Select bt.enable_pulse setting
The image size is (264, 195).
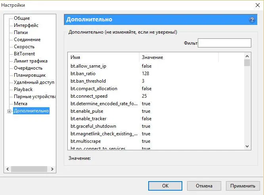point(156,111)
